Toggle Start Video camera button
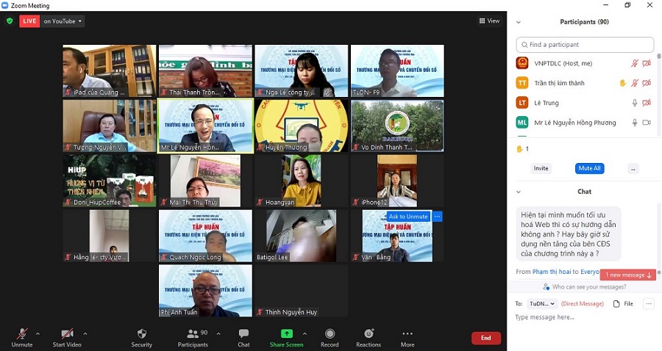 coord(67,334)
